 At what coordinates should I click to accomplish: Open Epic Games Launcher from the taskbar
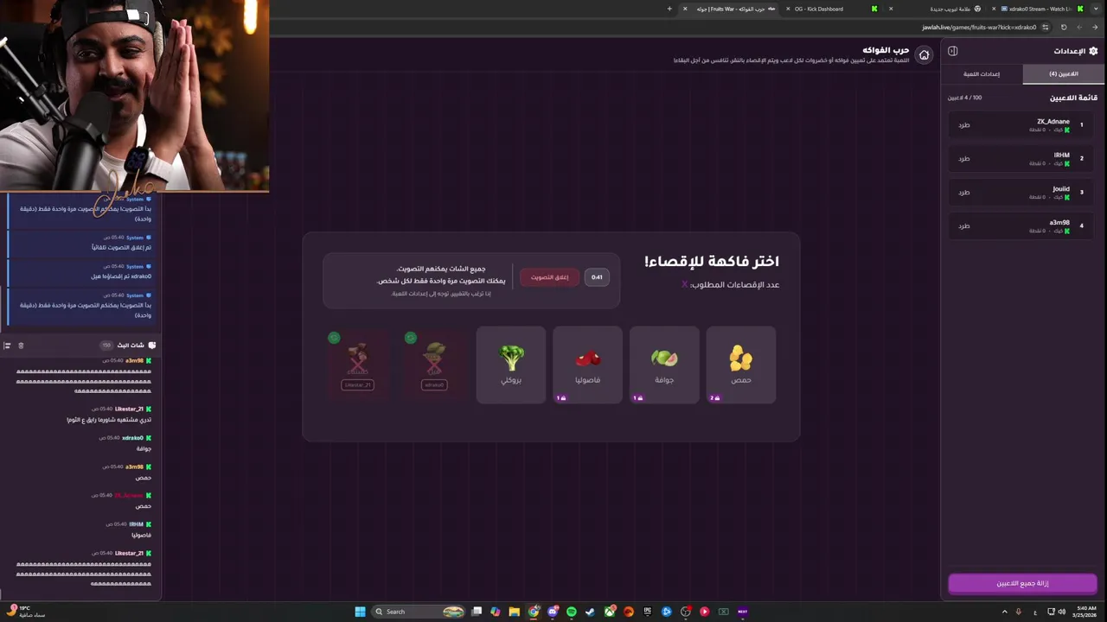pyautogui.click(x=648, y=612)
